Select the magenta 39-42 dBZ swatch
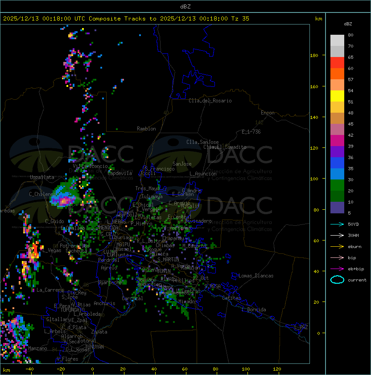The height and width of the screenshot is (375, 371). pyautogui.click(x=337, y=141)
